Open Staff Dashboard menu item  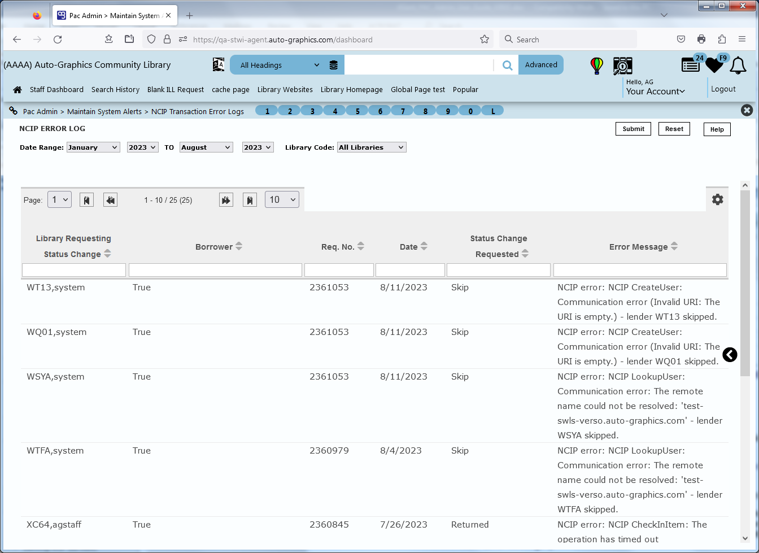point(56,89)
